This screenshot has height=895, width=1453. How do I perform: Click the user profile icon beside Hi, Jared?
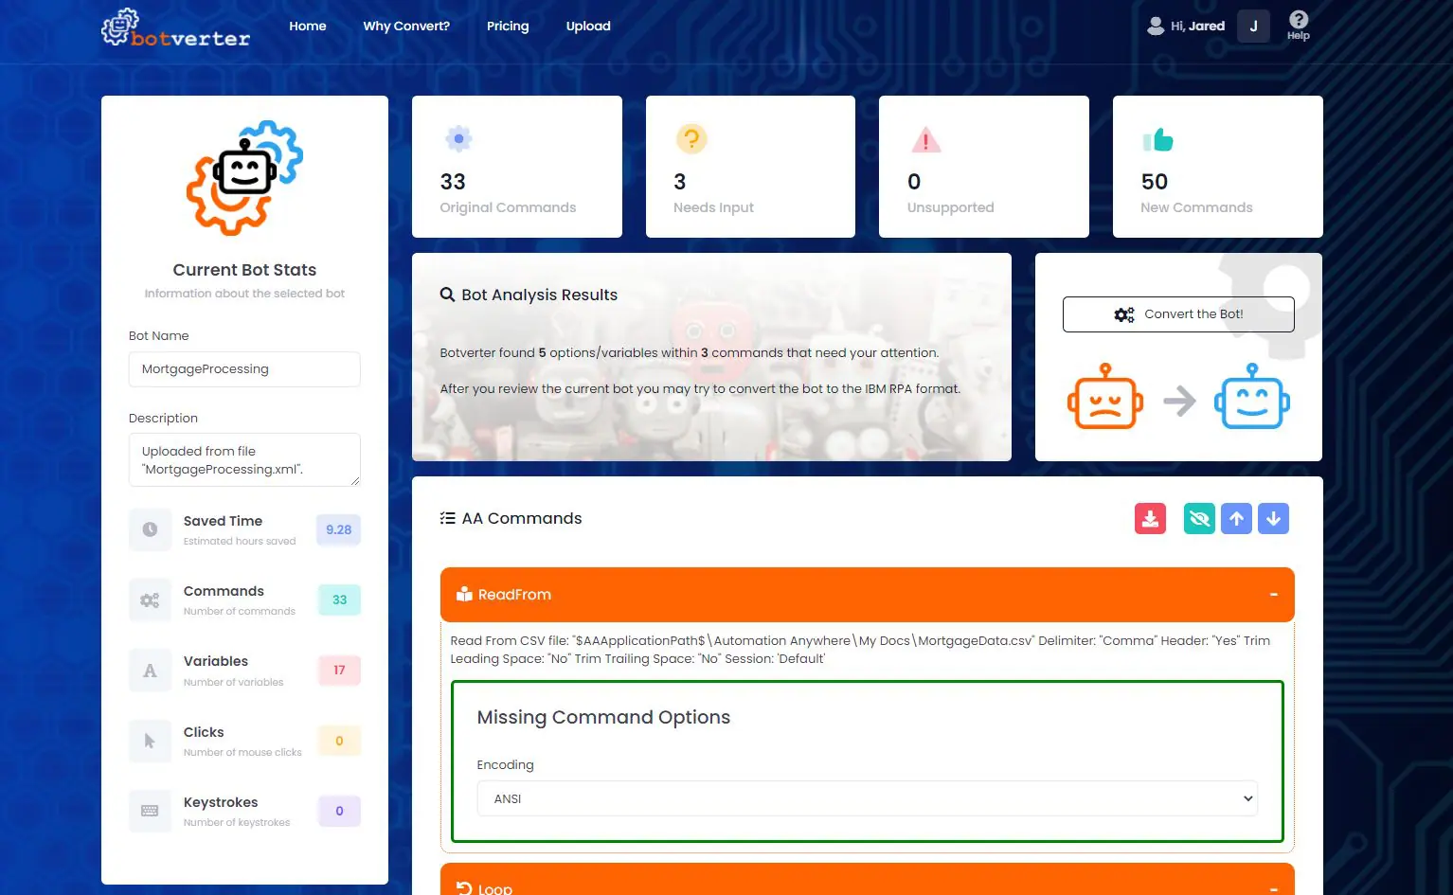click(x=1156, y=27)
